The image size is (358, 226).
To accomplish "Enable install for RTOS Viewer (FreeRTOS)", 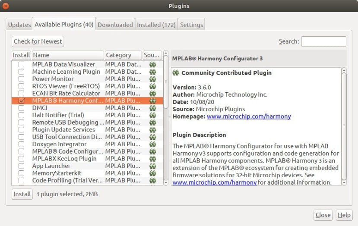I will [x=21, y=86].
